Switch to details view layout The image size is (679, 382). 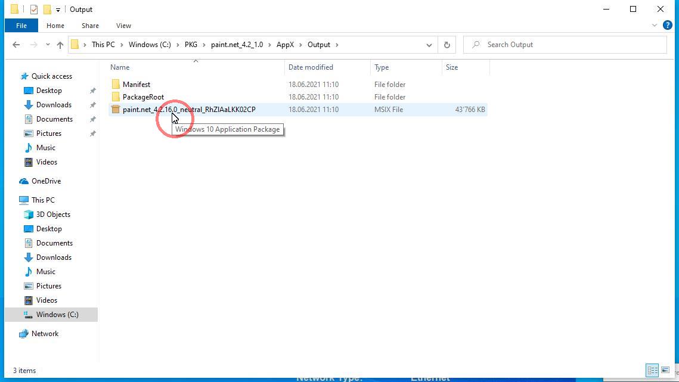(x=652, y=370)
